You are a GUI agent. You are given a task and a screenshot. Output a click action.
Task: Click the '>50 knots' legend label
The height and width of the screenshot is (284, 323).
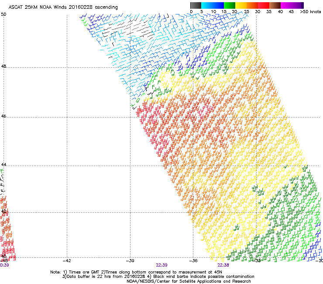coord(310,12)
